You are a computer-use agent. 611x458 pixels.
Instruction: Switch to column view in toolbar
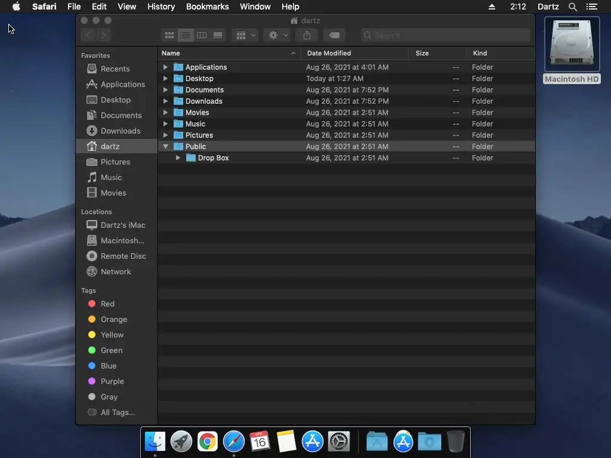(202, 35)
